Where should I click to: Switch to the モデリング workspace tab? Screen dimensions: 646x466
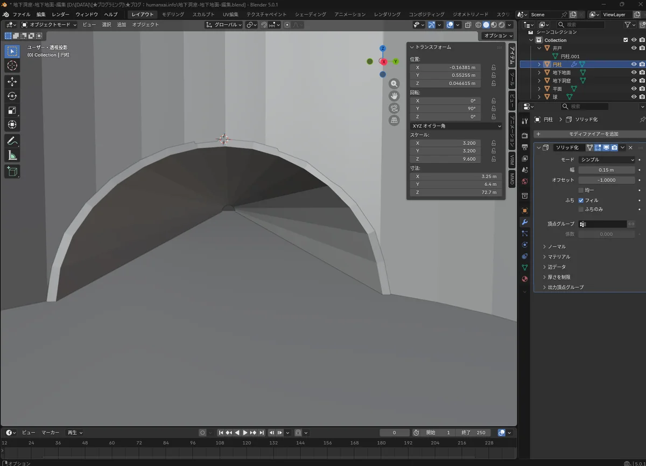173,15
